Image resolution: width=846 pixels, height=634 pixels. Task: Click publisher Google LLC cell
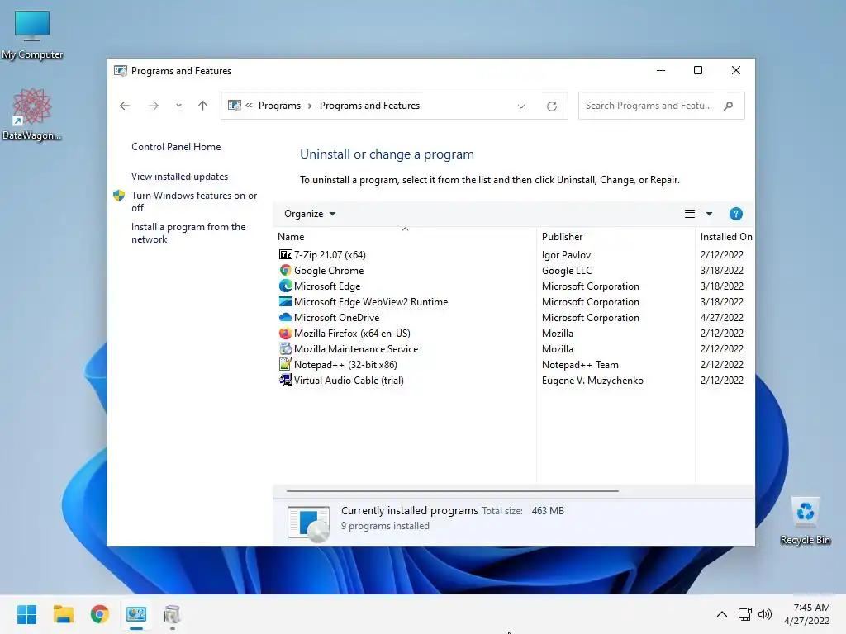coord(567,270)
